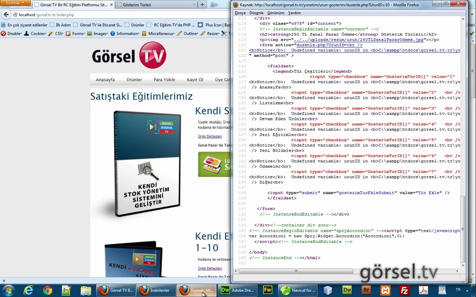Open the pinned yellow Dw taskbar icon
Image resolution: width=476 pixels, height=297 pixels.
pyautogui.click(x=347, y=290)
